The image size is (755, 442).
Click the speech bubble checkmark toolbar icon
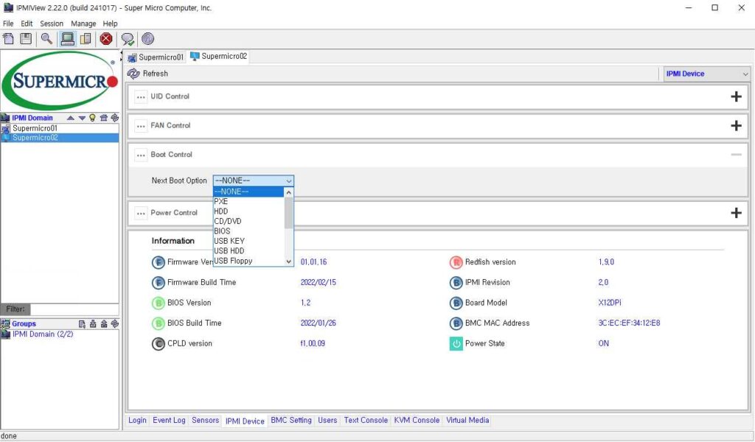pos(128,39)
